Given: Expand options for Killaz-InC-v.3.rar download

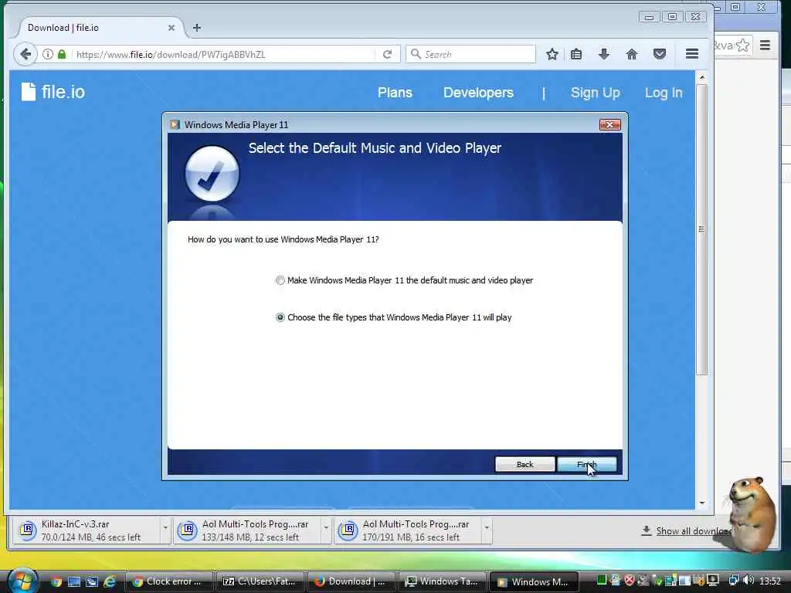Looking at the screenshot, I should [165, 528].
